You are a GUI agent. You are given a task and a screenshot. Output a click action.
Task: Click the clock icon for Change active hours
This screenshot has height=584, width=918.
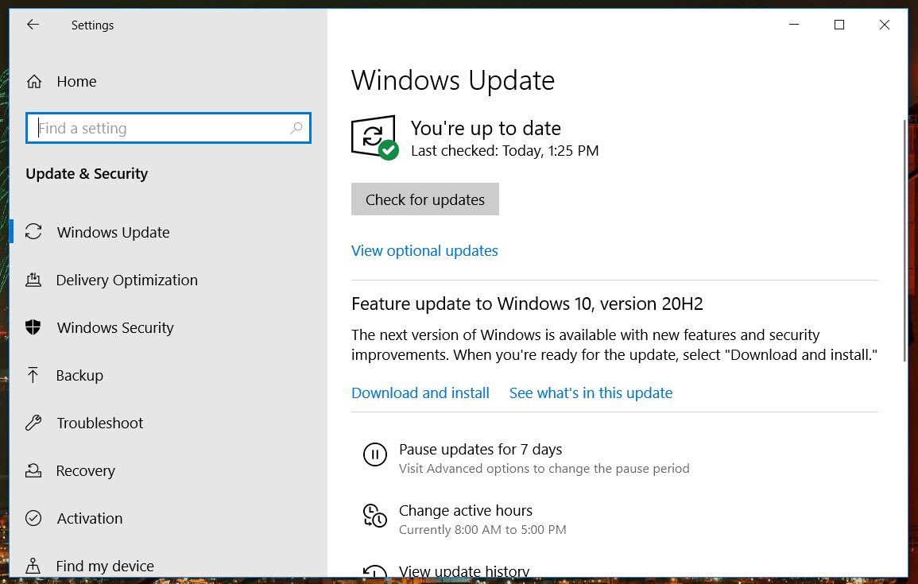coord(374,516)
